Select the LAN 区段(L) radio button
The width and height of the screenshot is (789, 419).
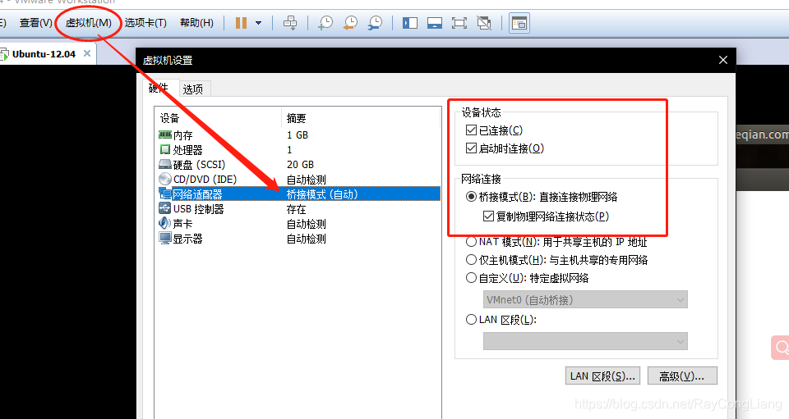[471, 320]
